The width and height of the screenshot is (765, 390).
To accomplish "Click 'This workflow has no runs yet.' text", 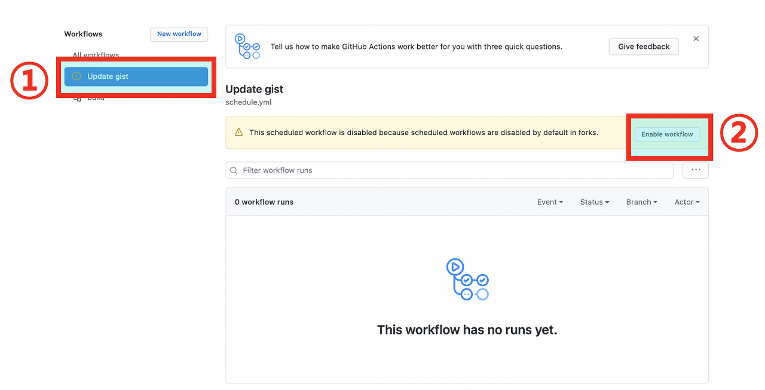I will coord(467,330).
